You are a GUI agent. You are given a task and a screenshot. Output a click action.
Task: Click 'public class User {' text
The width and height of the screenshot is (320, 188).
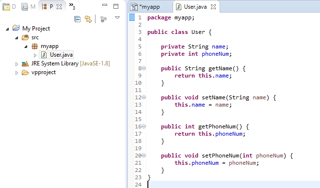179,32
